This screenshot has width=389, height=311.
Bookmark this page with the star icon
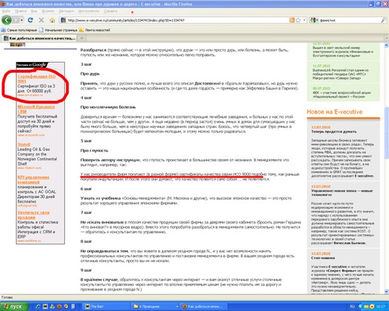click(x=298, y=20)
